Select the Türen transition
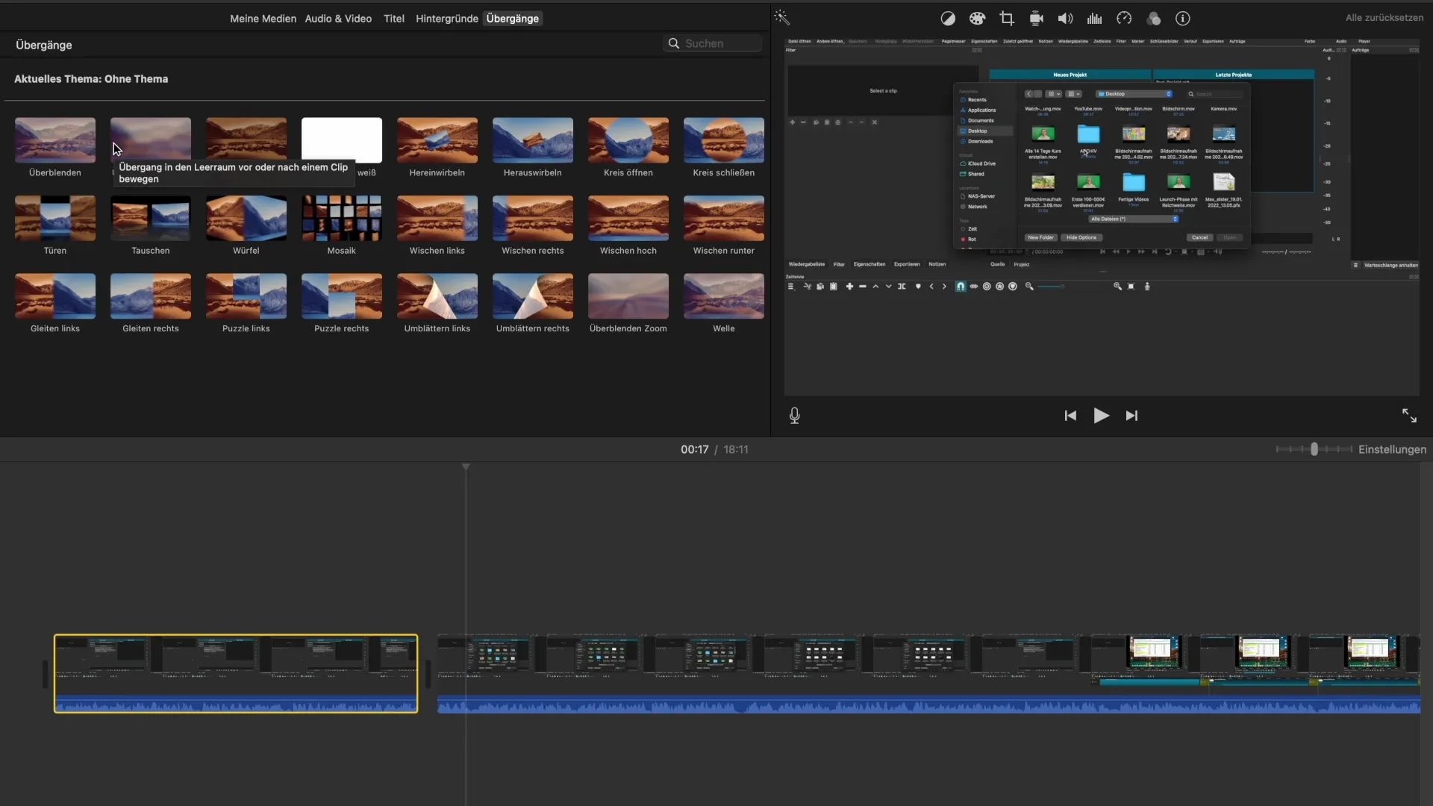The image size is (1433, 806). [55, 218]
